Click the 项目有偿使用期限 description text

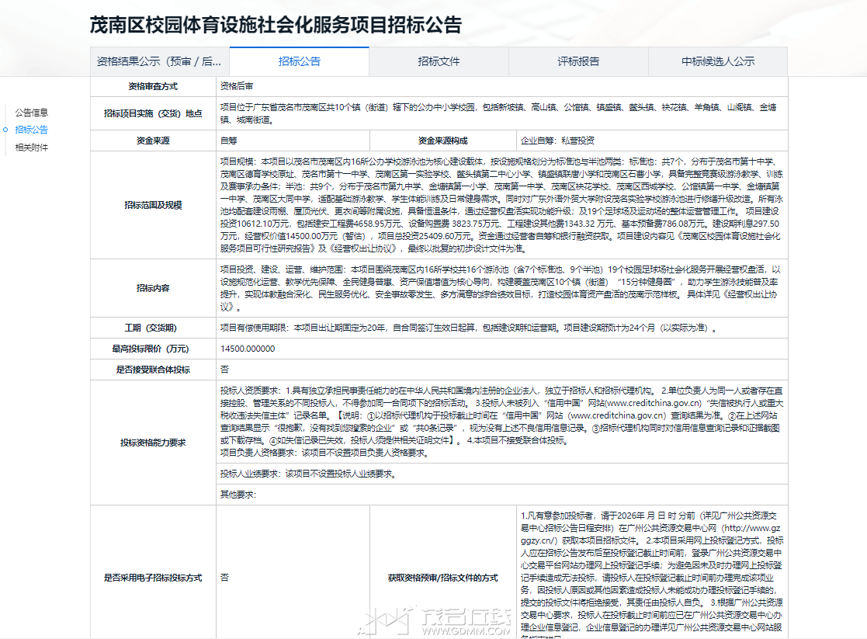pos(469,328)
